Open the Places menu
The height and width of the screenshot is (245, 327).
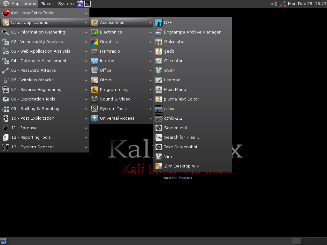pos(47,4)
